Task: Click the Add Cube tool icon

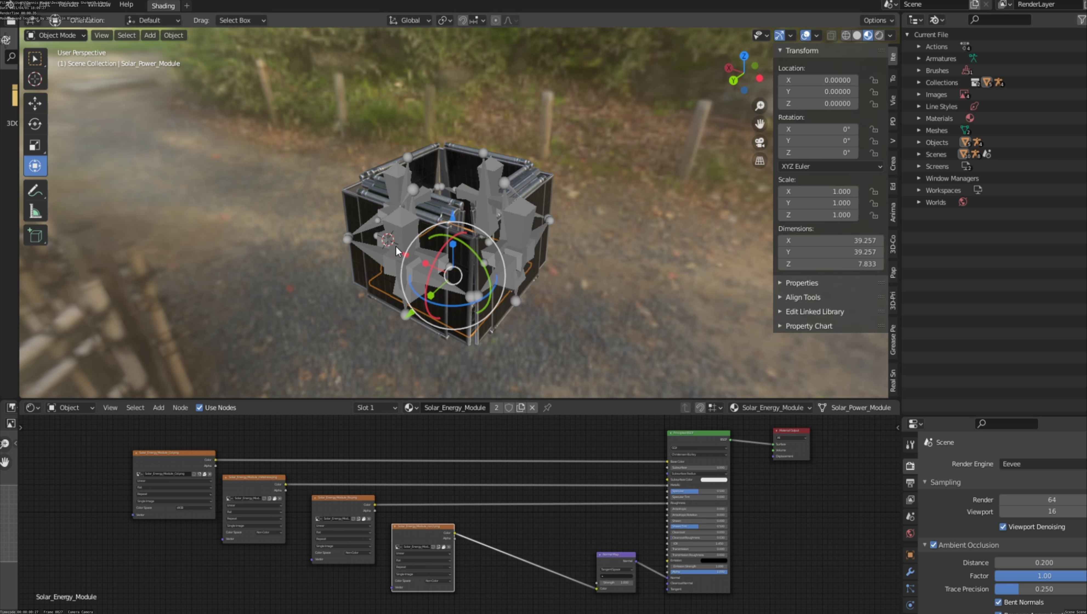Action: (x=35, y=236)
